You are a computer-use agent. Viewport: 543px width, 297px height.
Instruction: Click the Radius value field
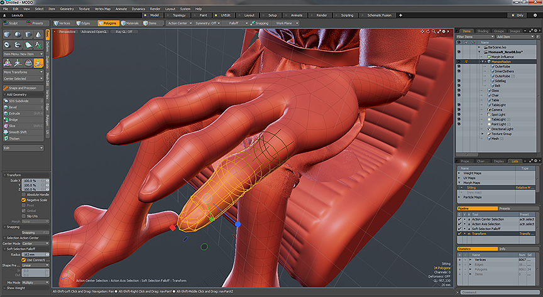[x=35, y=255]
